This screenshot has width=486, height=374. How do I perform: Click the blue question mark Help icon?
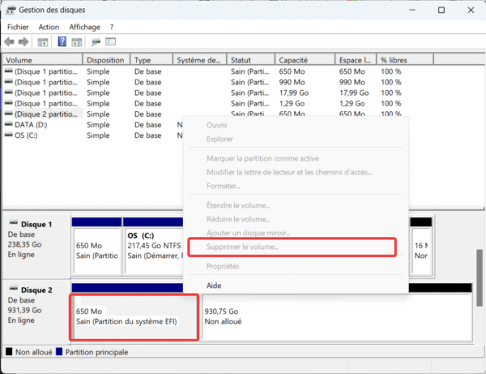click(x=62, y=42)
